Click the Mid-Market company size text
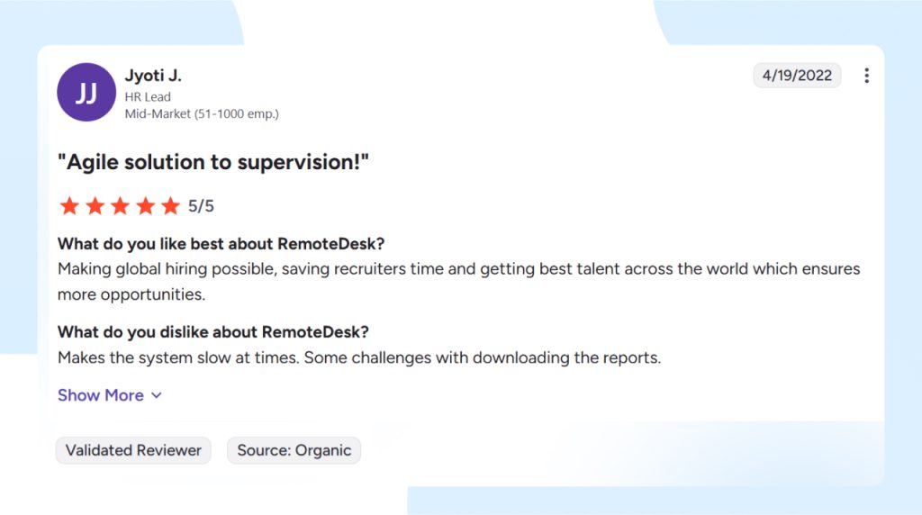922x515 pixels. [x=202, y=113]
